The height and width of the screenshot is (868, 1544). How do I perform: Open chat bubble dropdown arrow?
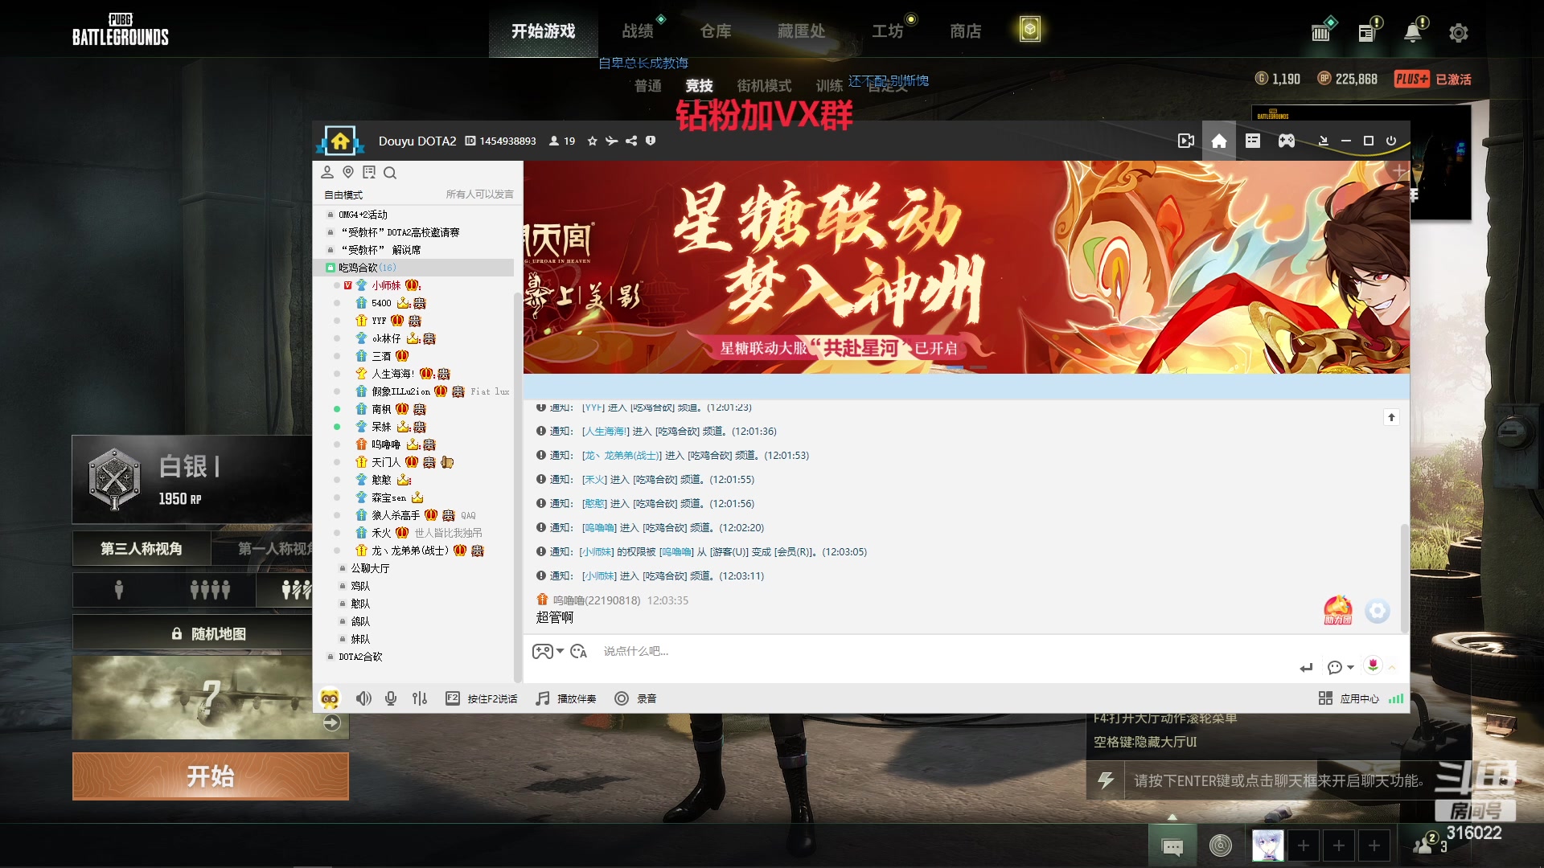coord(1351,667)
